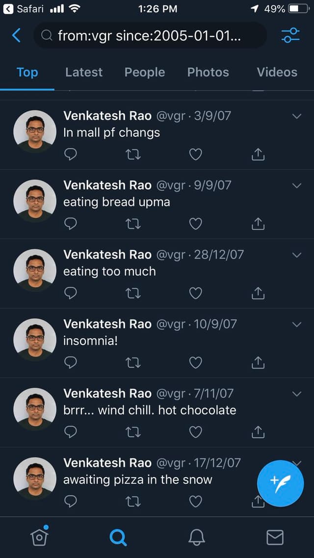Image resolution: width=314 pixels, height=558 pixels.
Task: Open the compose new tweet button
Action: (280, 483)
